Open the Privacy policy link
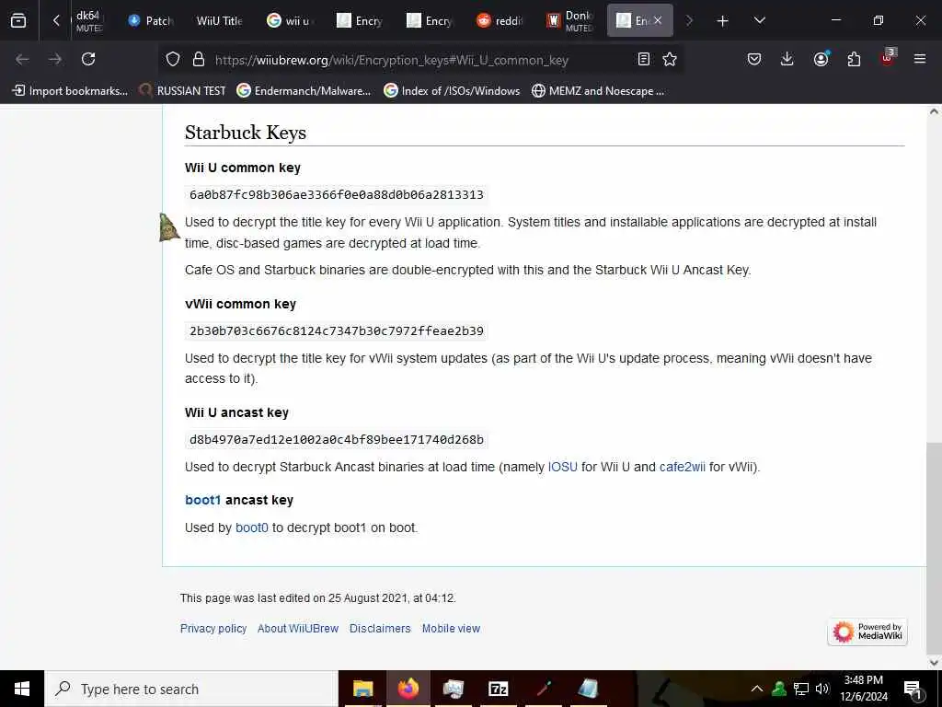942x707 pixels. tap(213, 628)
